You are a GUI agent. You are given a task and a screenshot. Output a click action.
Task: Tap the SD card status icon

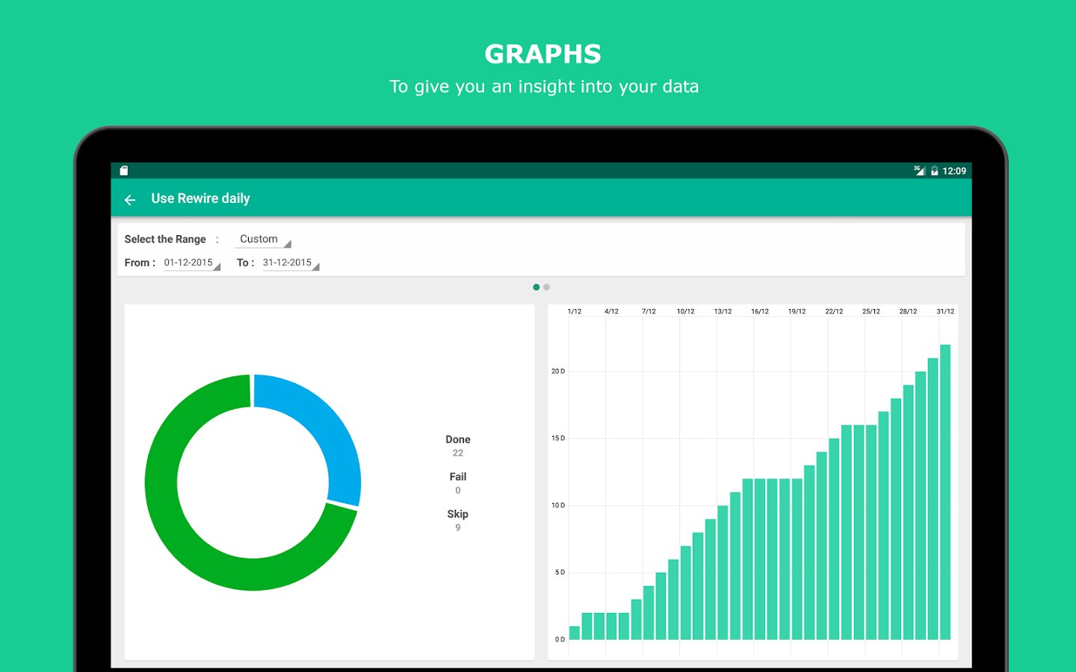[x=124, y=171]
